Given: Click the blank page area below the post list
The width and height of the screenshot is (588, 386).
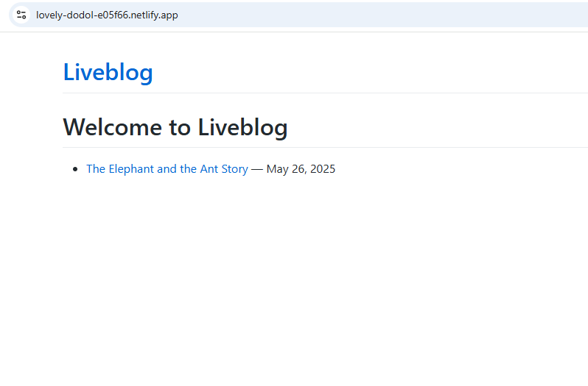Looking at the screenshot, I should point(294,281).
